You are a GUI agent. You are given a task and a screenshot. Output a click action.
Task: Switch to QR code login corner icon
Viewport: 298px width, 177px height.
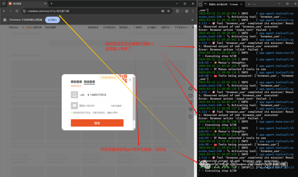coord(123,78)
